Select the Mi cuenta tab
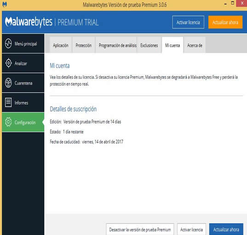 tap(172, 45)
